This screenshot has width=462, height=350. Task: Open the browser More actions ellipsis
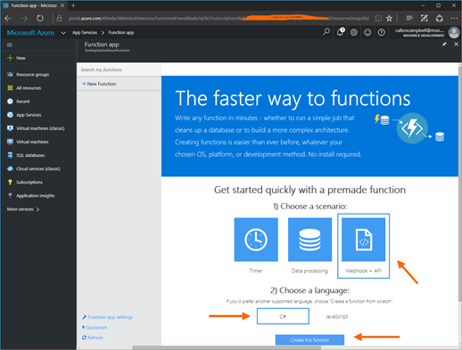(x=454, y=19)
